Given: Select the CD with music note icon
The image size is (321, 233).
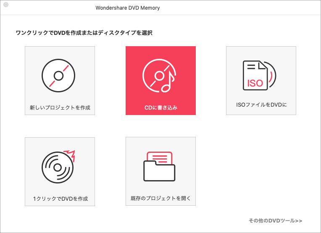Looking at the screenshot, I should click(160, 76).
